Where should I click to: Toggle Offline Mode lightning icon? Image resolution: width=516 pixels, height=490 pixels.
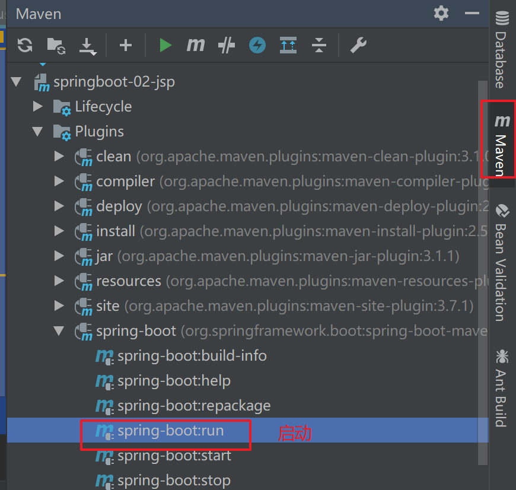pyautogui.click(x=257, y=45)
